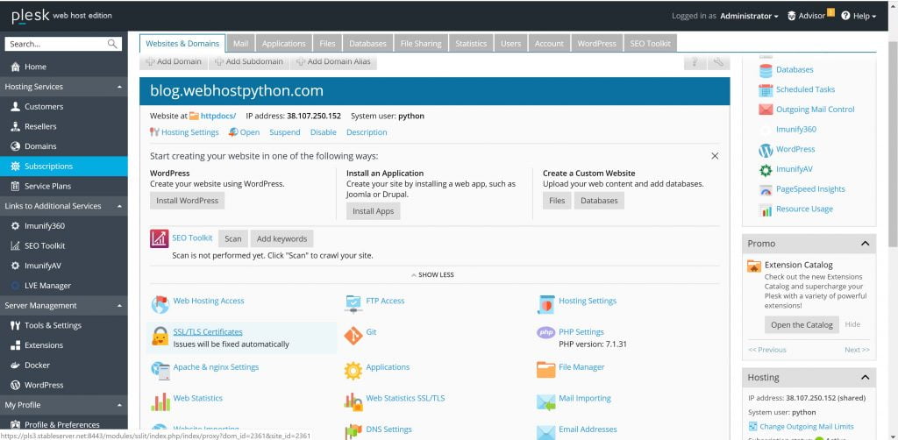
Task: Click the PageSpeed Insights gauge icon
Action: point(766,190)
